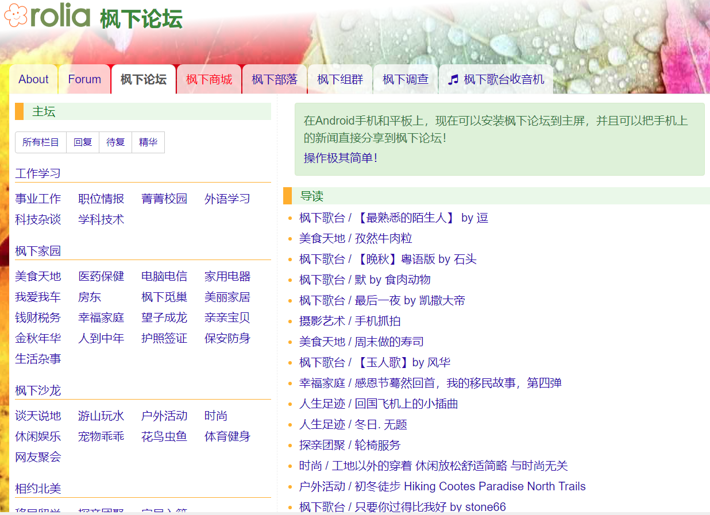This screenshot has height=515, width=710.
Task: Open the 枫下觅巢 board link
Action: click(164, 297)
